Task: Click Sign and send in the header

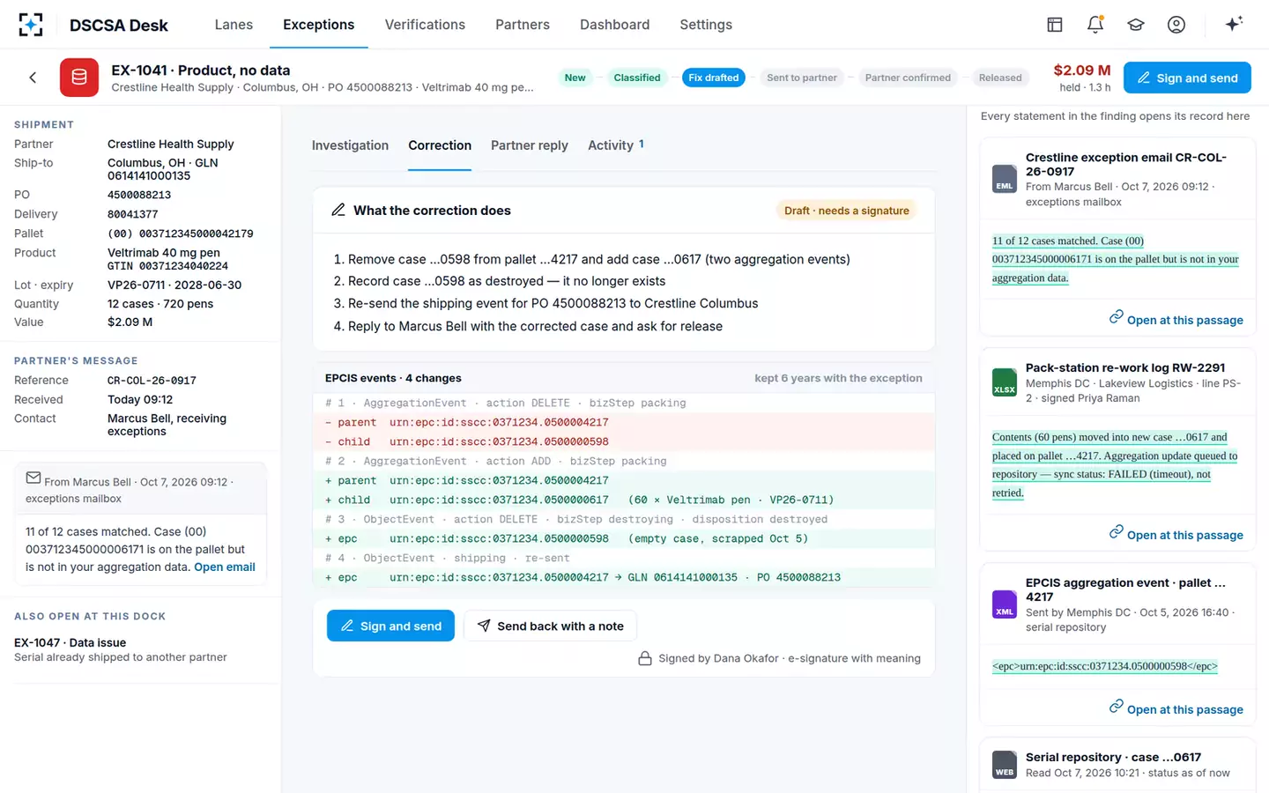Action: coord(1187,78)
